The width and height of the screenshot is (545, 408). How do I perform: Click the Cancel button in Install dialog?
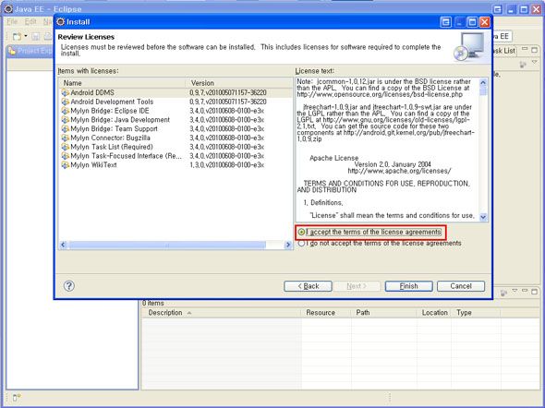point(461,286)
